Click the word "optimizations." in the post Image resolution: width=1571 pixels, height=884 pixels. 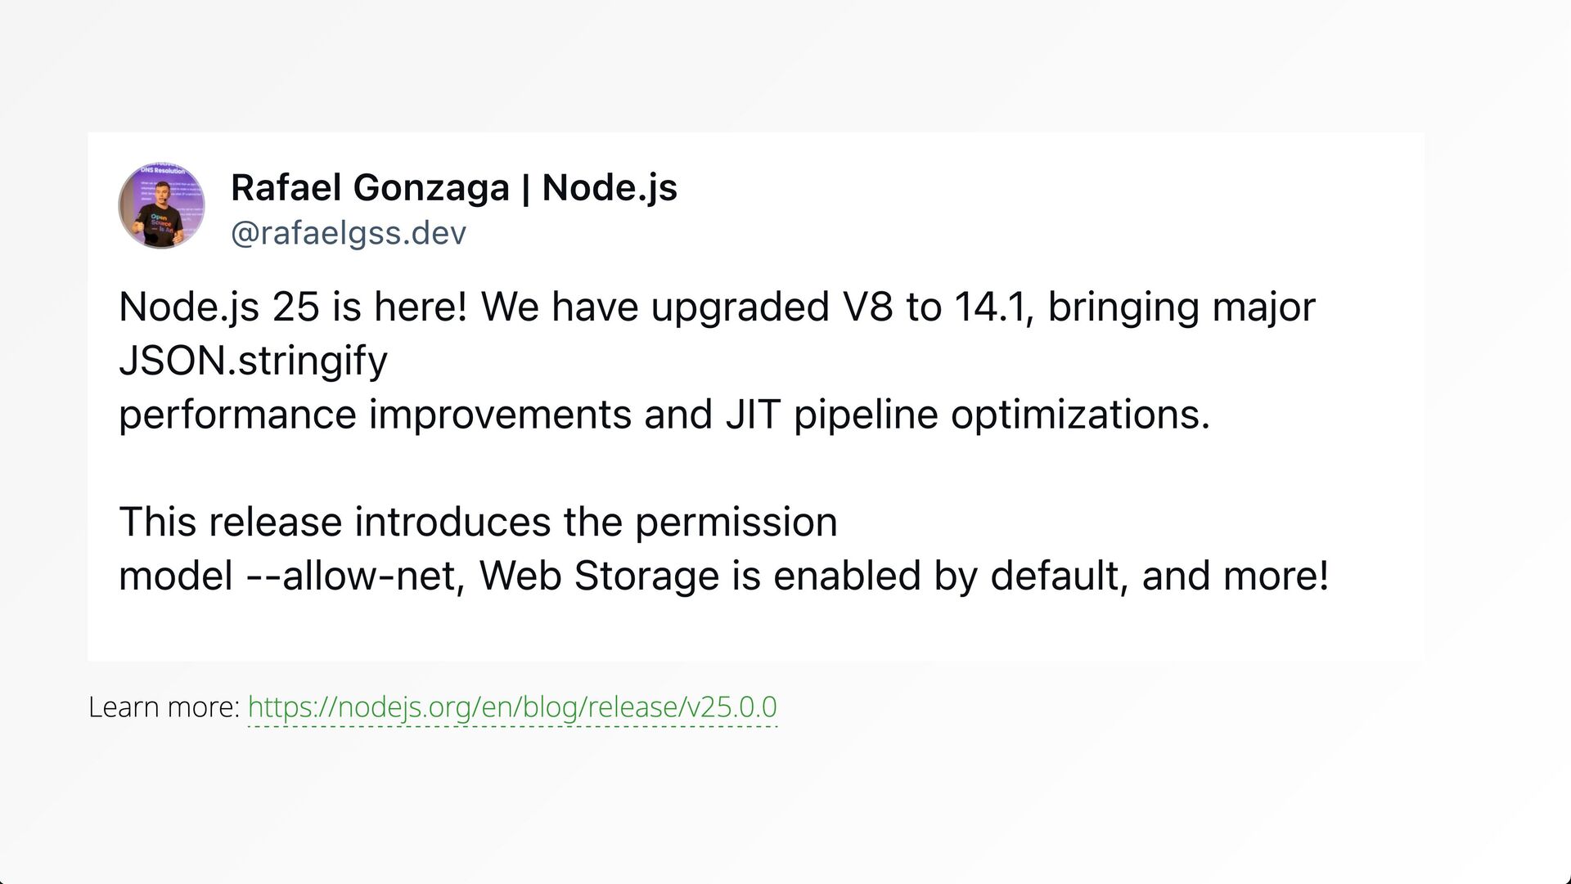pos(1080,415)
